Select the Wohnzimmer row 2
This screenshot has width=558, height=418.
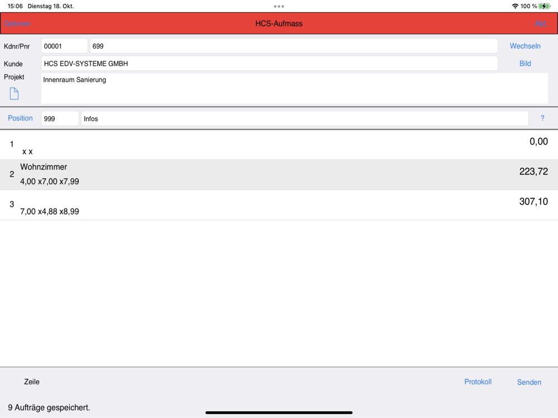[279, 174]
